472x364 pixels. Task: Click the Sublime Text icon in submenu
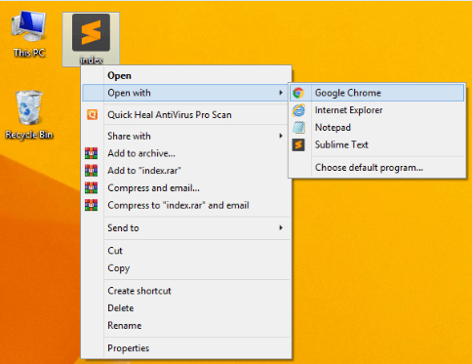(298, 144)
